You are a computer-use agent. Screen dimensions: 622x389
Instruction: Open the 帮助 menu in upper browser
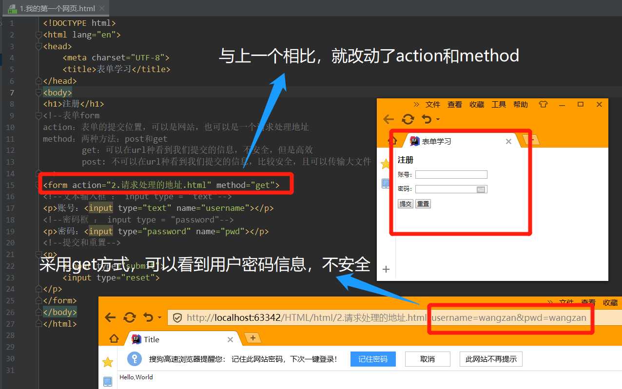pos(521,105)
